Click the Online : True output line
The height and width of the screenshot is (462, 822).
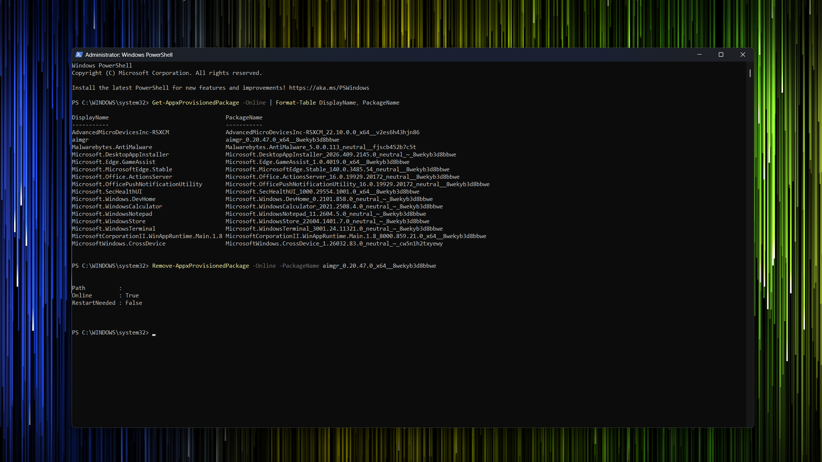[105, 296]
